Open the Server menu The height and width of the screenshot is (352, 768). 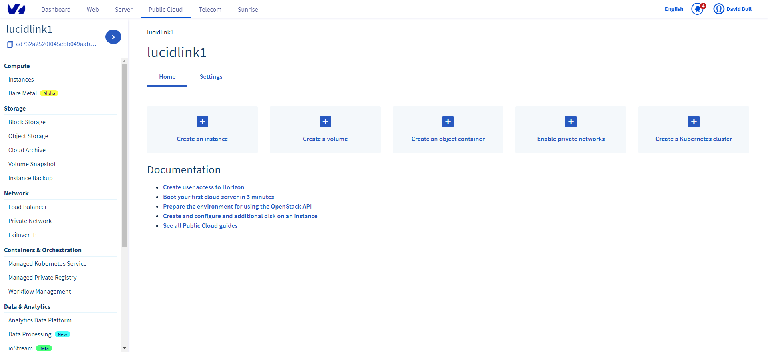[x=123, y=9]
